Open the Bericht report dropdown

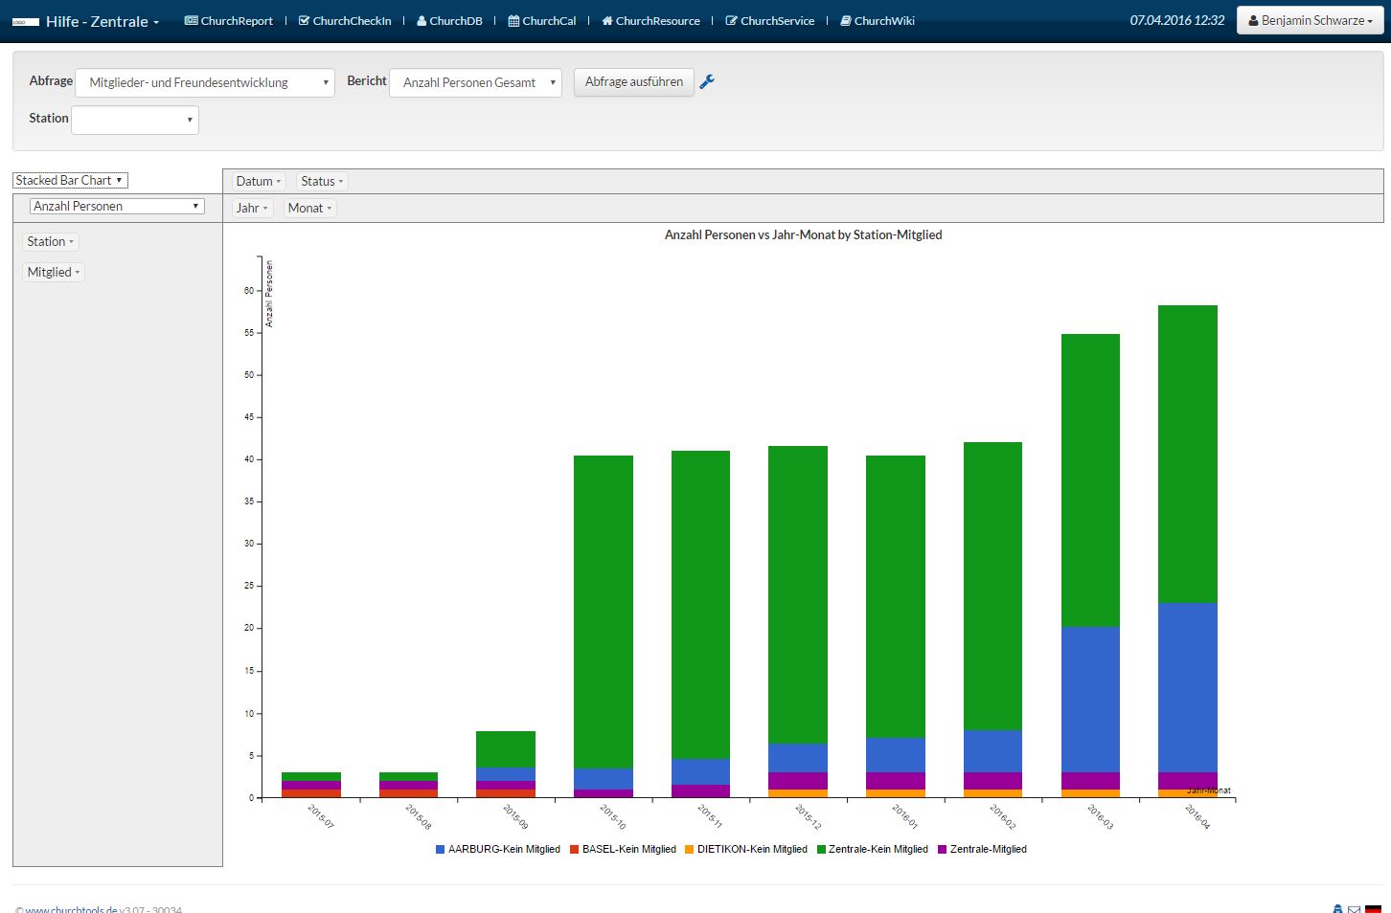(475, 82)
